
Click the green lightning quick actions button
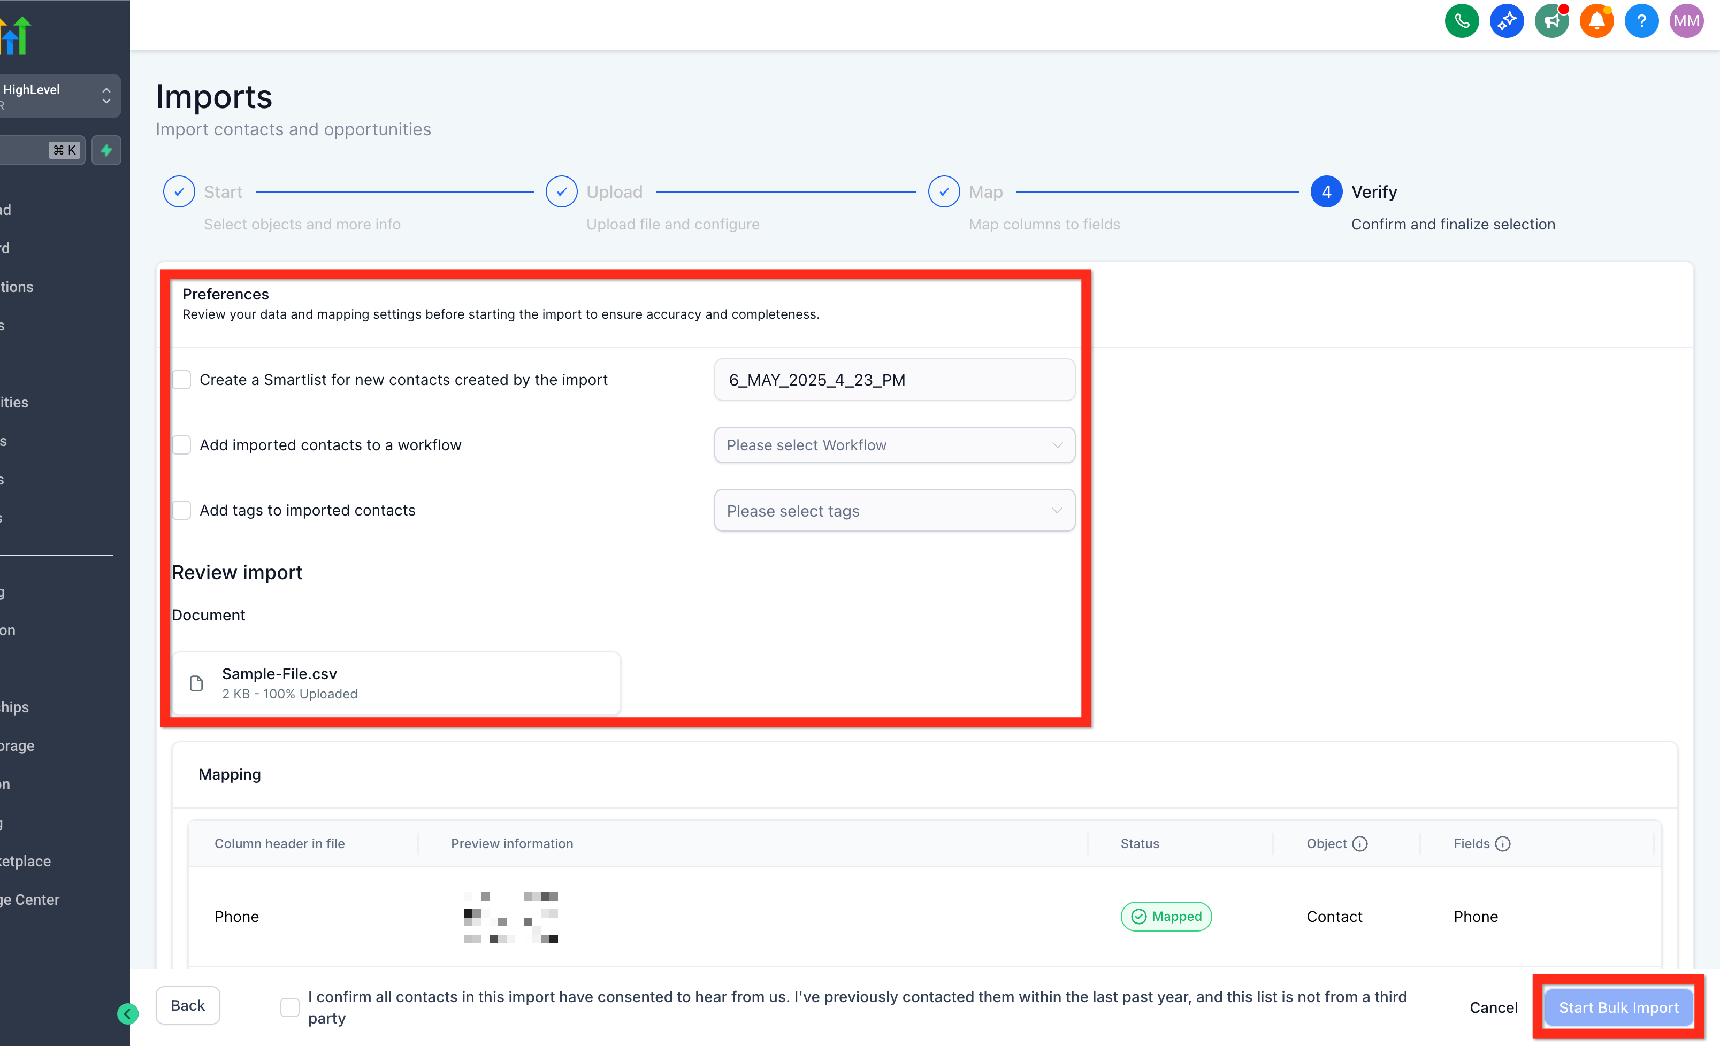point(106,150)
